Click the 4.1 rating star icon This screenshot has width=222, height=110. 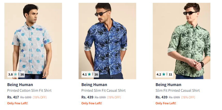pos(89,74)
